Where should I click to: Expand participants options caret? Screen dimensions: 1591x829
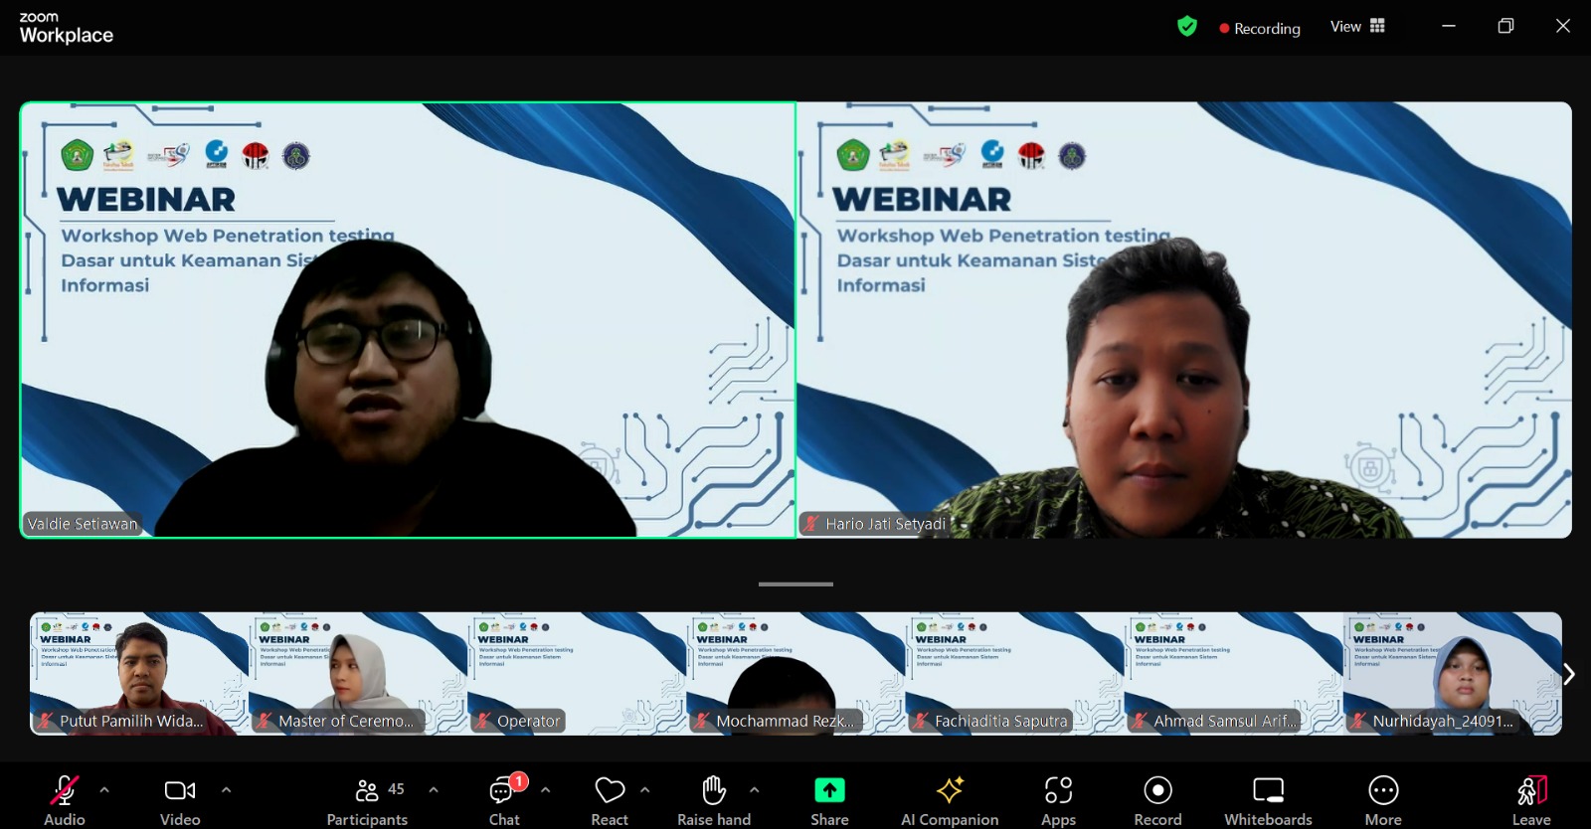tap(434, 790)
